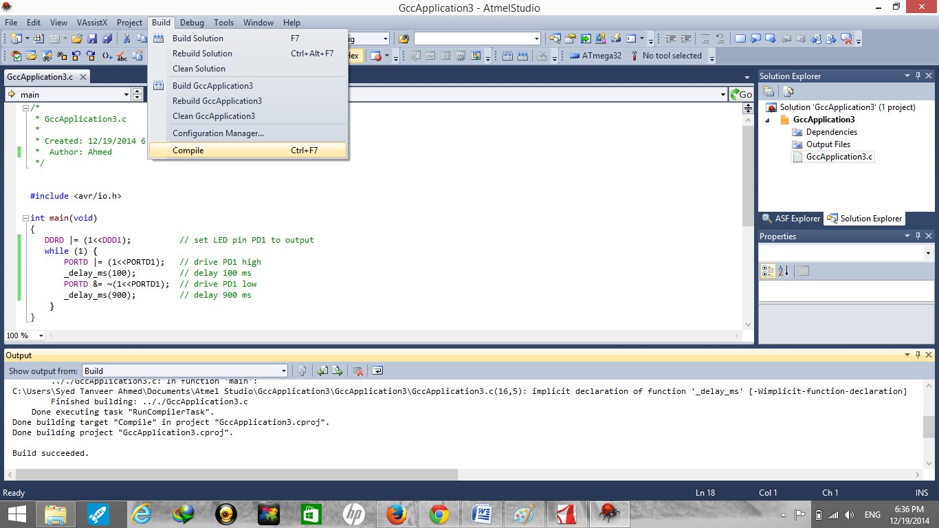Open Internet Explorer from the taskbar
This screenshot has height=528, width=939.
(140, 514)
